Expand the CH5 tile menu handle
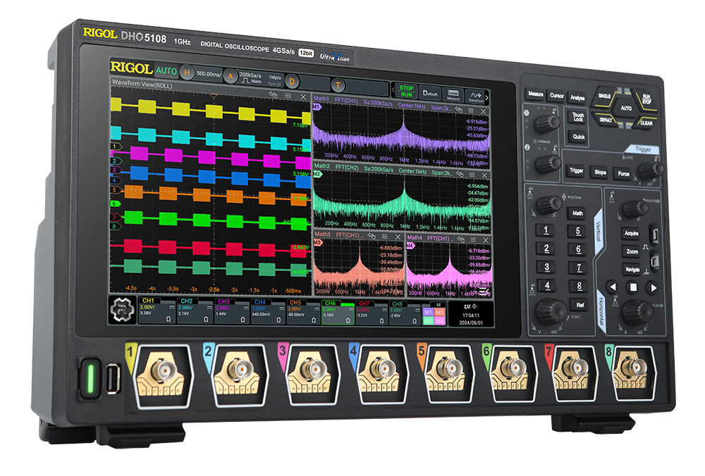Viewport: 705px width, 476px height. coord(318,309)
